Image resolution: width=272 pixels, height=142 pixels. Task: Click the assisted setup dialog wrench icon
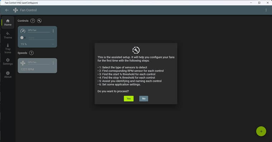(136, 50)
